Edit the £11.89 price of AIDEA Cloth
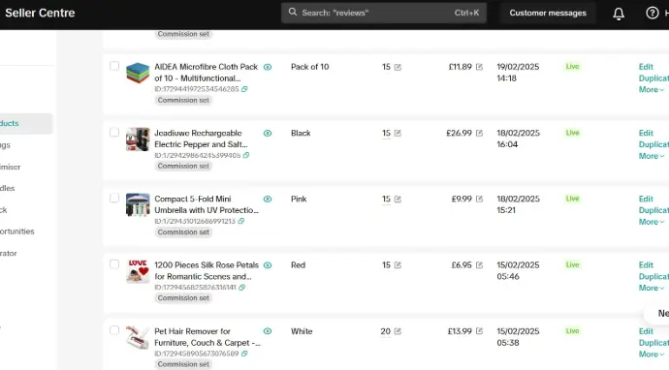The image size is (669, 370). [479, 67]
